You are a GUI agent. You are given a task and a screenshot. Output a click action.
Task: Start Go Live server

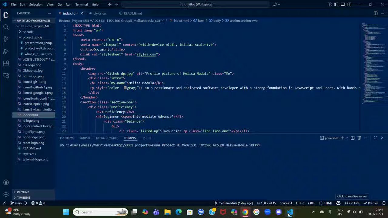352,203
